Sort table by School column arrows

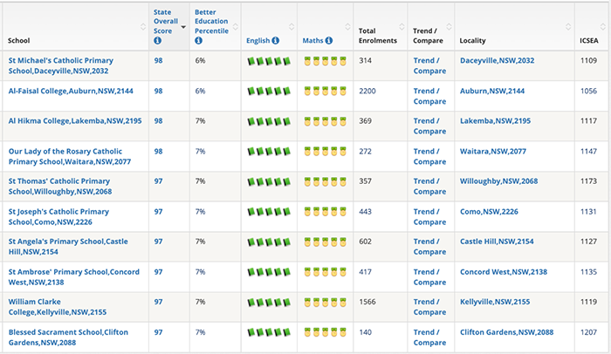click(x=143, y=27)
